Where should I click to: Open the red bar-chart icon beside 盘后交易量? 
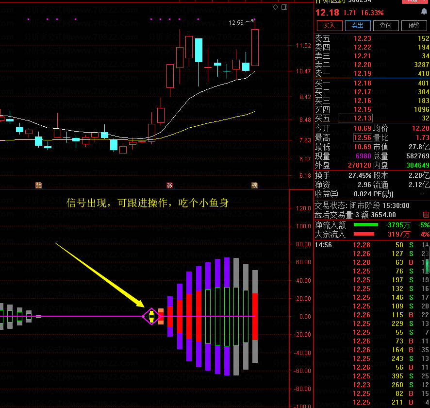[426, 215]
